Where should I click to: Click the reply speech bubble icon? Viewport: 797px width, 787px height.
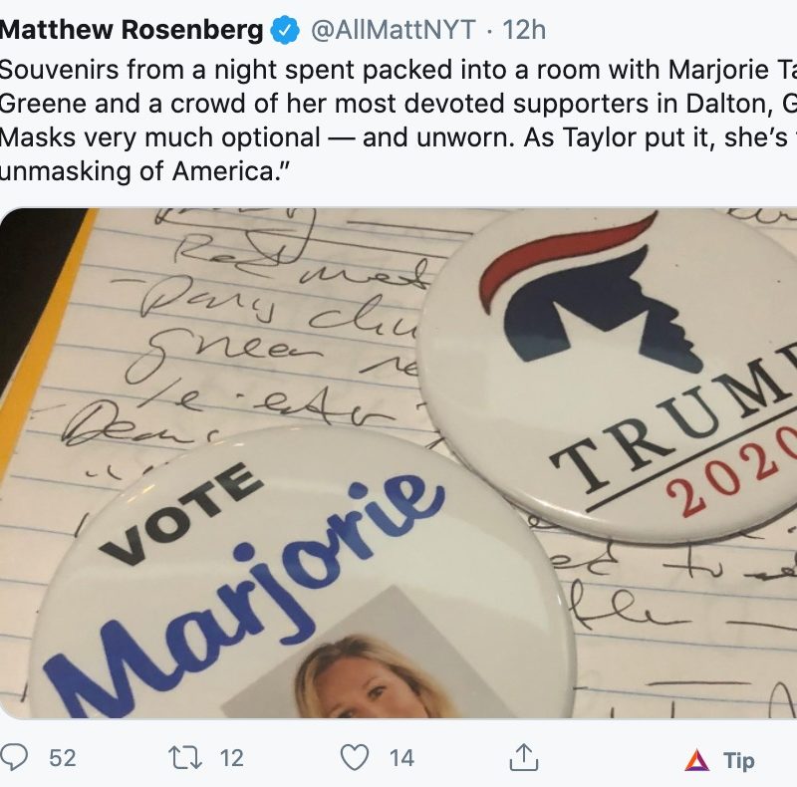[x=17, y=758]
